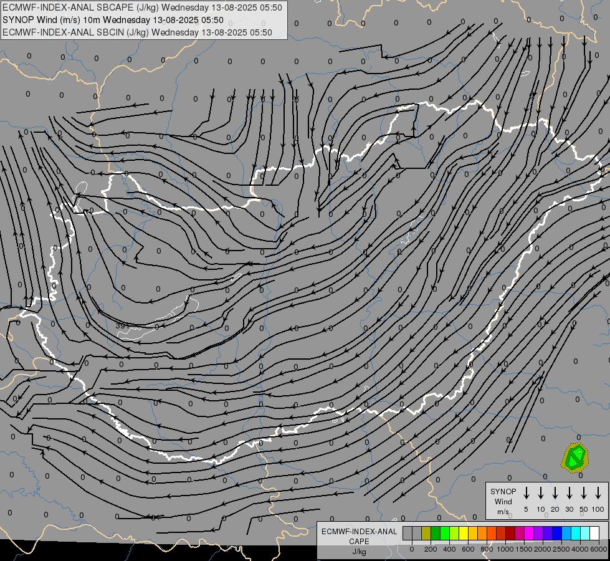Click the SYNOP Wind 10m title line
The width and height of the screenshot is (610, 561).
(113, 20)
